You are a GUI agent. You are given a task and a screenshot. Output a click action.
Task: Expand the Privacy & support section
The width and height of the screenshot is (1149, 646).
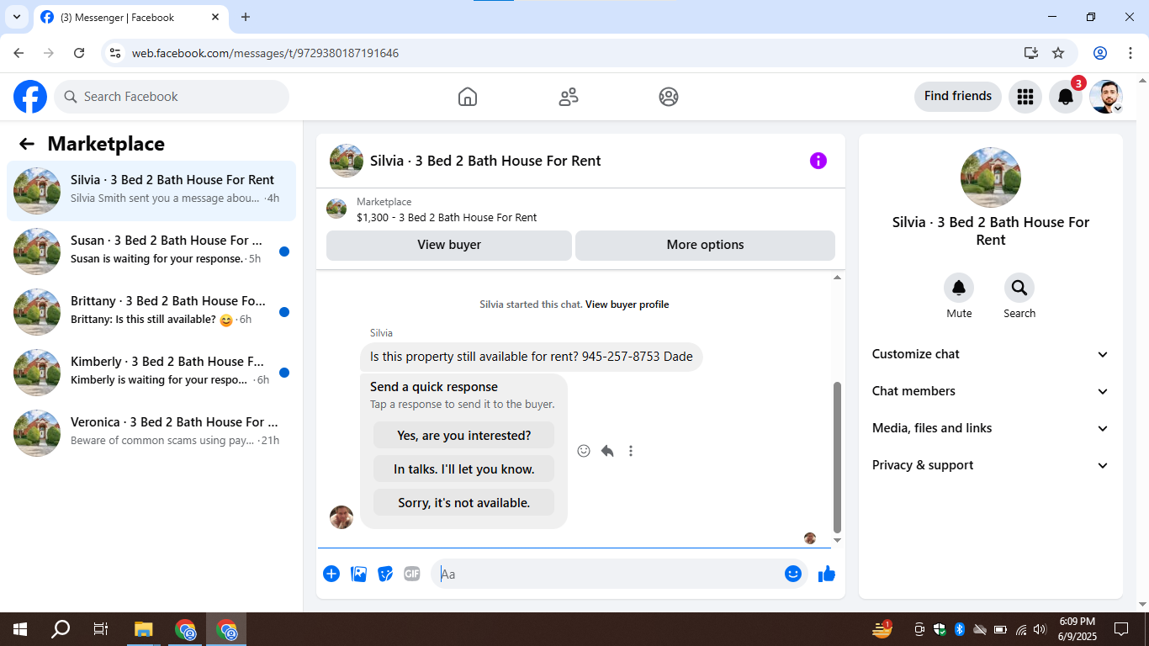991,465
